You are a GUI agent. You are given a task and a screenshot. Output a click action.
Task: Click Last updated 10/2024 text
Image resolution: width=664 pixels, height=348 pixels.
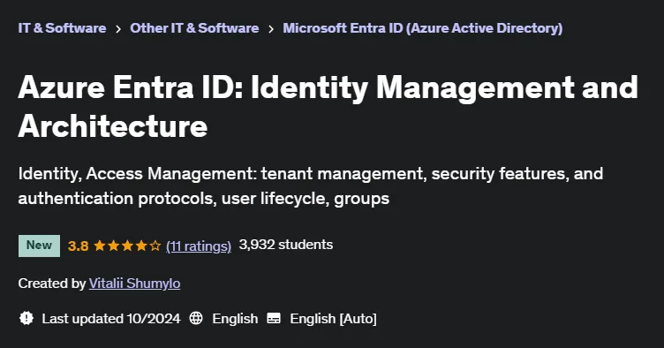111,318
